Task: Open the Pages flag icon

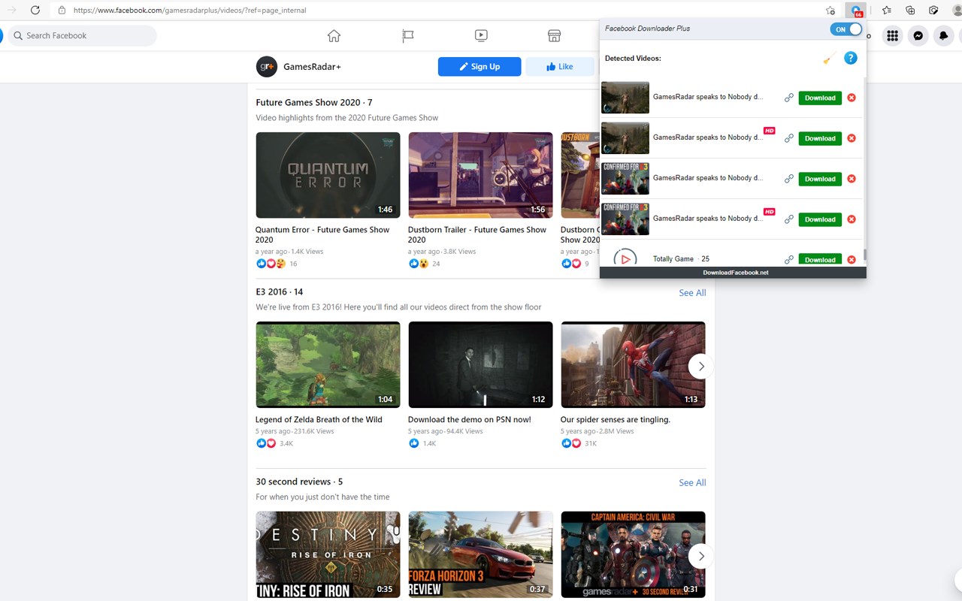Action: pyautogui.click(x=408, y=35)
